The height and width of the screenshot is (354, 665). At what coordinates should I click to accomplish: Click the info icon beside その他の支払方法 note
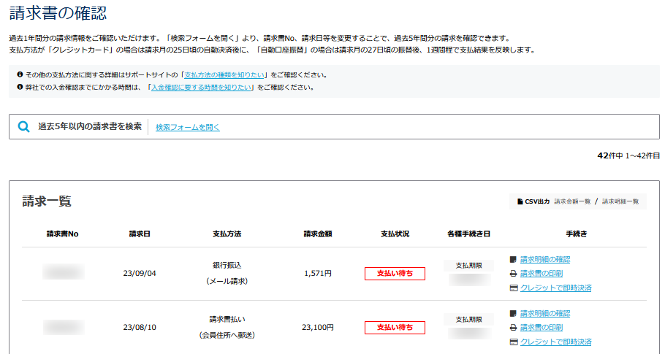point(19,75)
